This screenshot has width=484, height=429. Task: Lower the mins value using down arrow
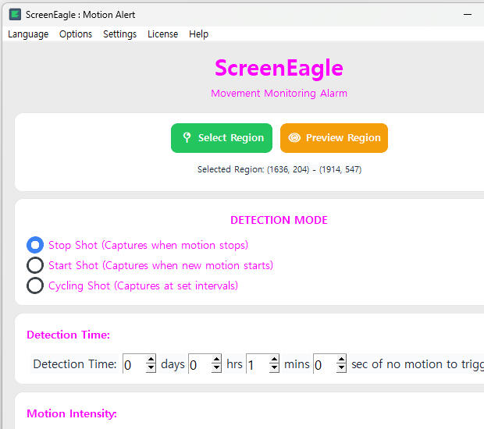coord(274,368)
